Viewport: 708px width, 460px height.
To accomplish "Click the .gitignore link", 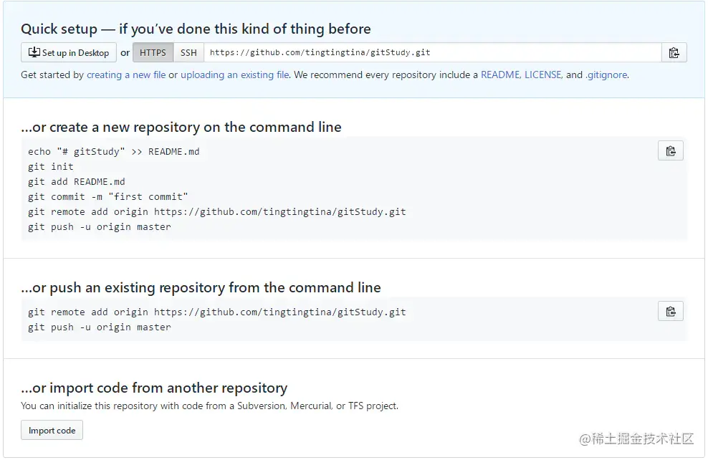I will pos(606,74).
